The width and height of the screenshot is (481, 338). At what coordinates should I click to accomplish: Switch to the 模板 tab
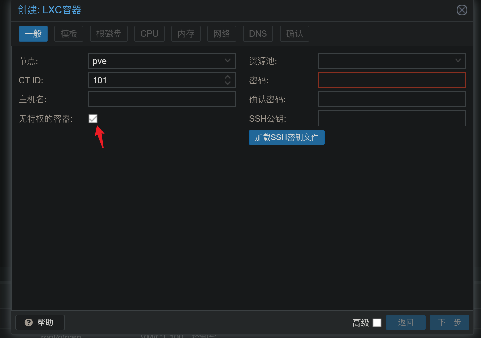point(69,34)
